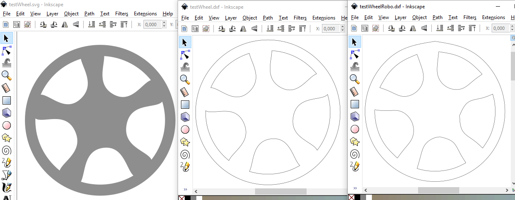Decrement X value spinner in testWheel.dxf window

[x=343, y=31]
